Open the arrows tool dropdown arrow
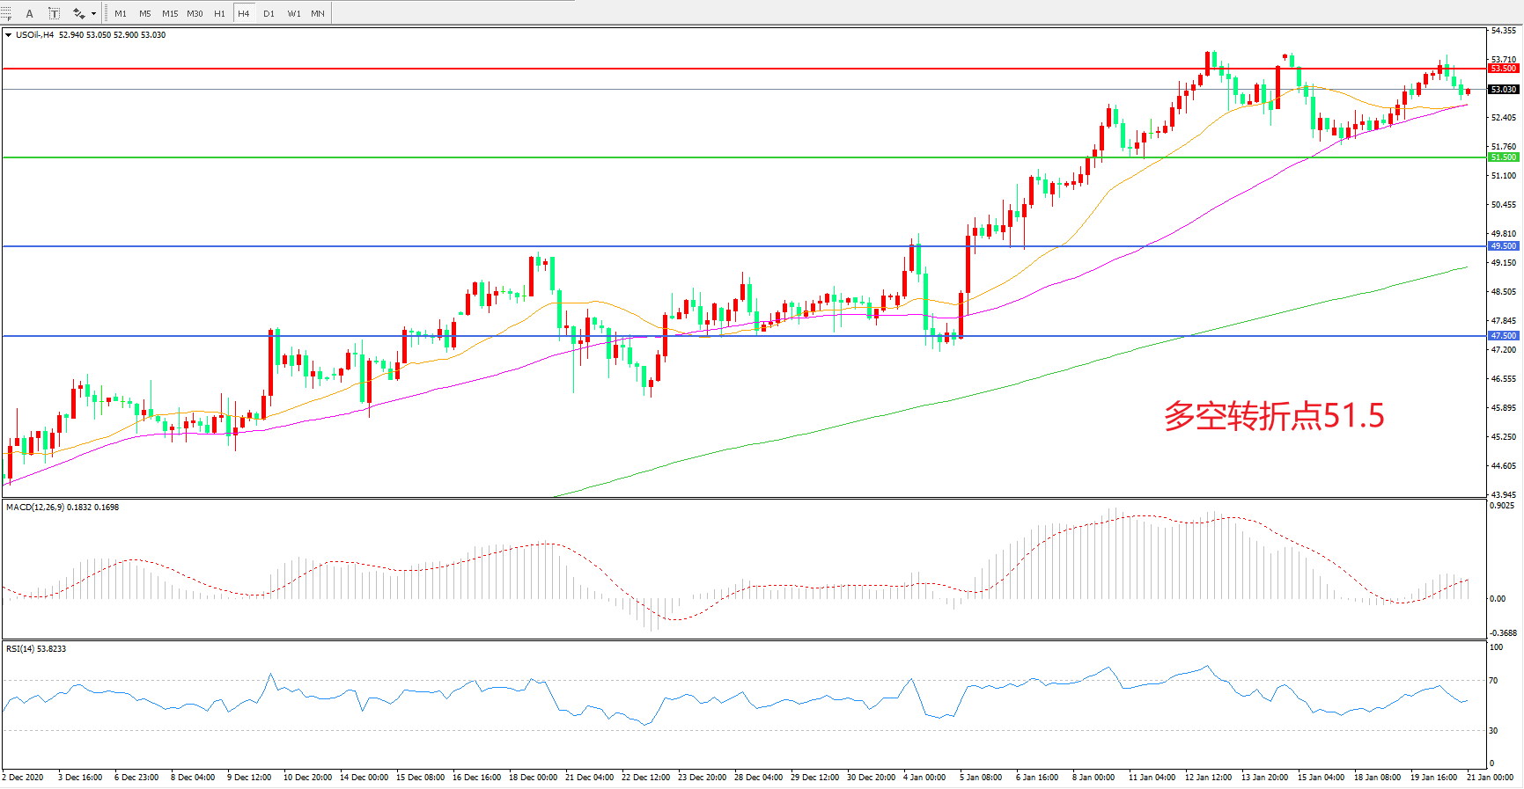 (93, 13)
